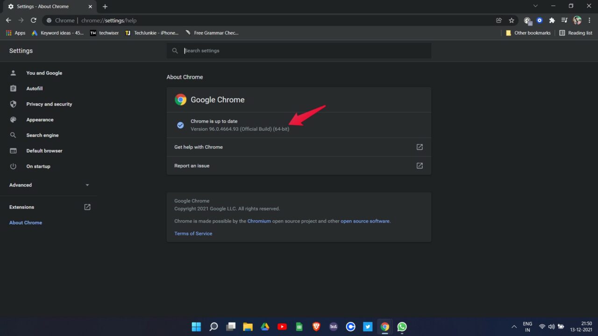Open the Free Grammar Check bookmark

tap(212, 33)
